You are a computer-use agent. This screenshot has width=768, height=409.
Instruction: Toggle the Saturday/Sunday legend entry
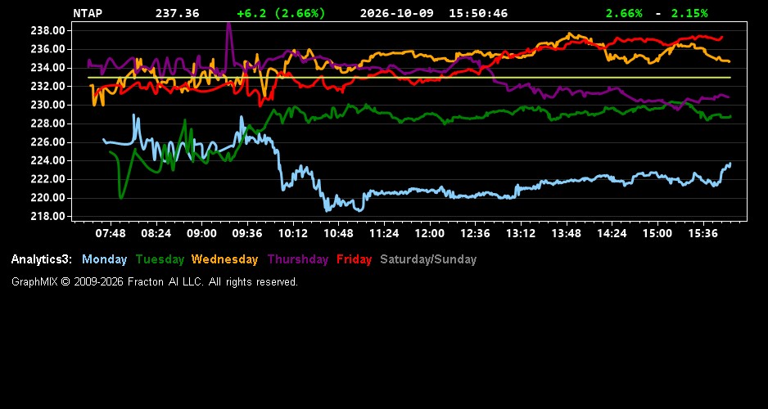(428, 259)
